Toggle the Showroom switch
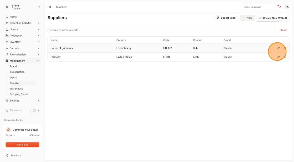Image resolution: width=294 pixels, height=162 pixels. click(33, 110)
